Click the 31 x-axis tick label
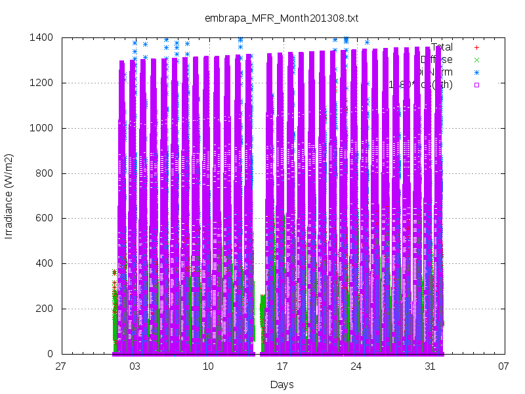 click(430, 366)
